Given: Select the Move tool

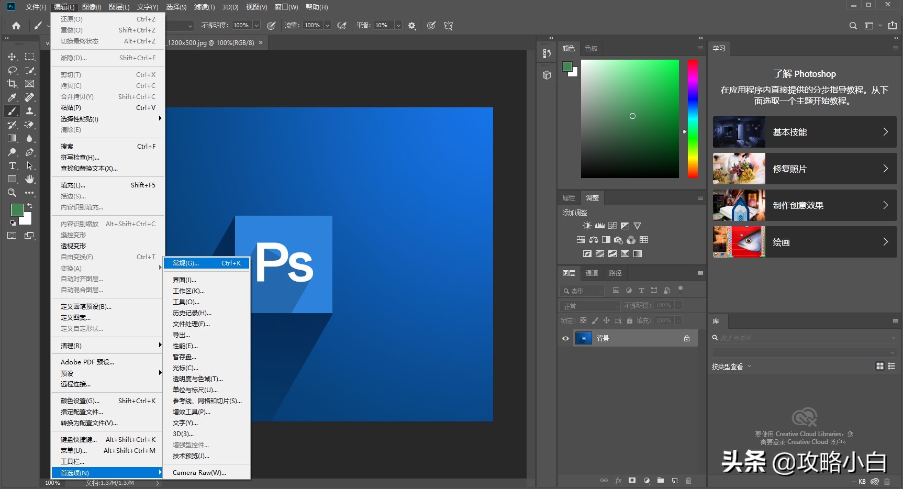Looking at the screenshot, I should (12, 57).
